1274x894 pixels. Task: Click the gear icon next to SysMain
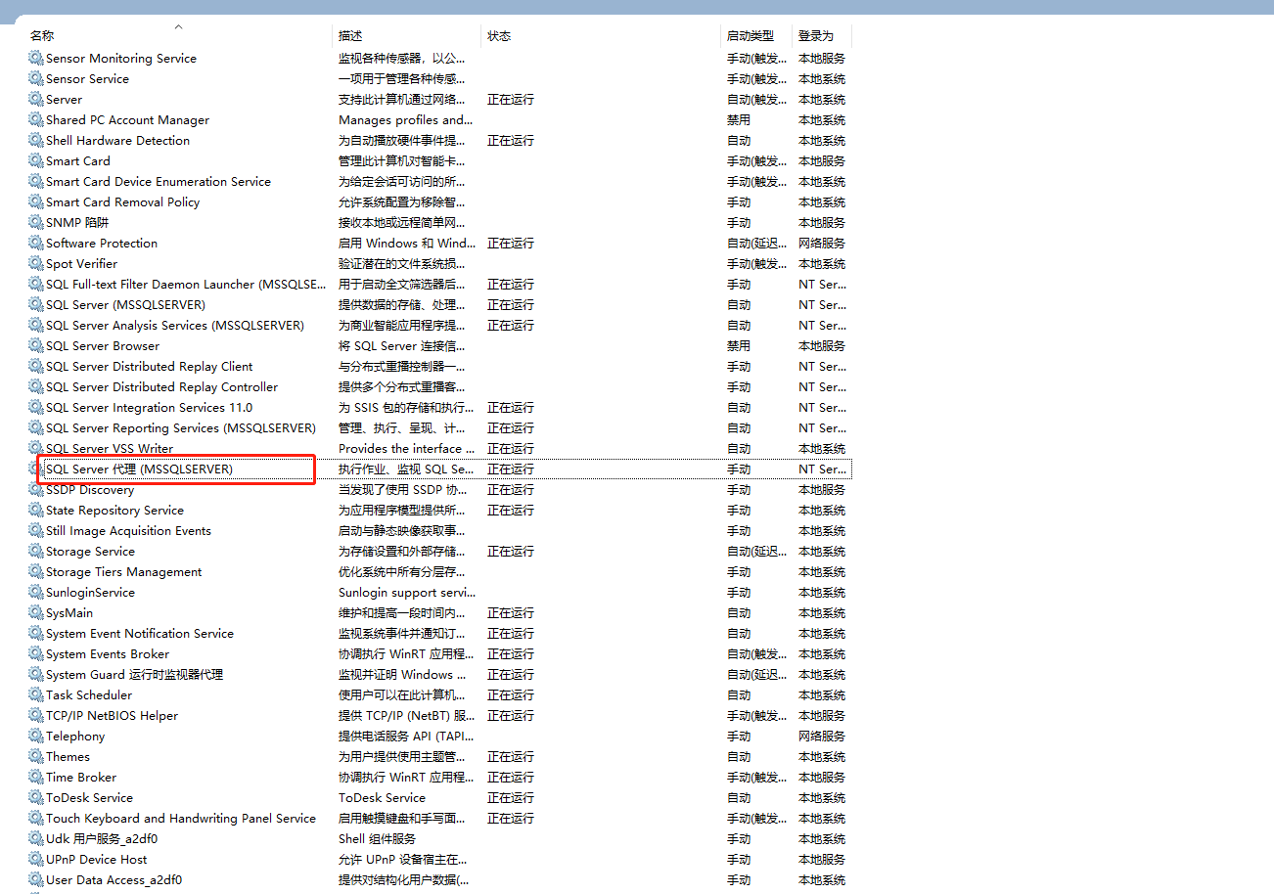pyautogui.click(x=36, y=613)
